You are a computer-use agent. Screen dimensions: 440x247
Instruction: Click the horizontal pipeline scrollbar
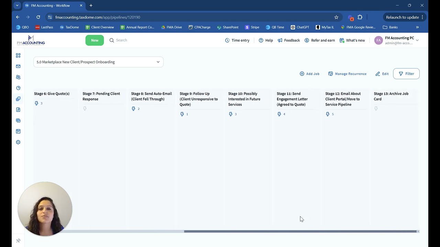click(301, 231)
